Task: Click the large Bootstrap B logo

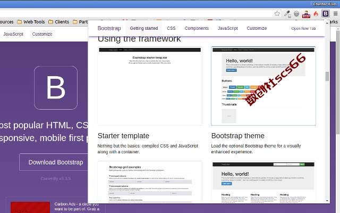Action: [x=56, y=87]
